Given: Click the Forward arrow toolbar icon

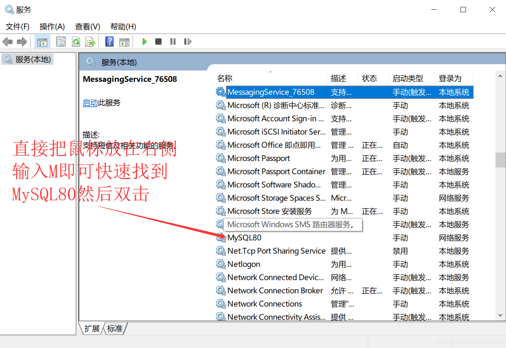Looking at the screenshot, I should (22, 42).
